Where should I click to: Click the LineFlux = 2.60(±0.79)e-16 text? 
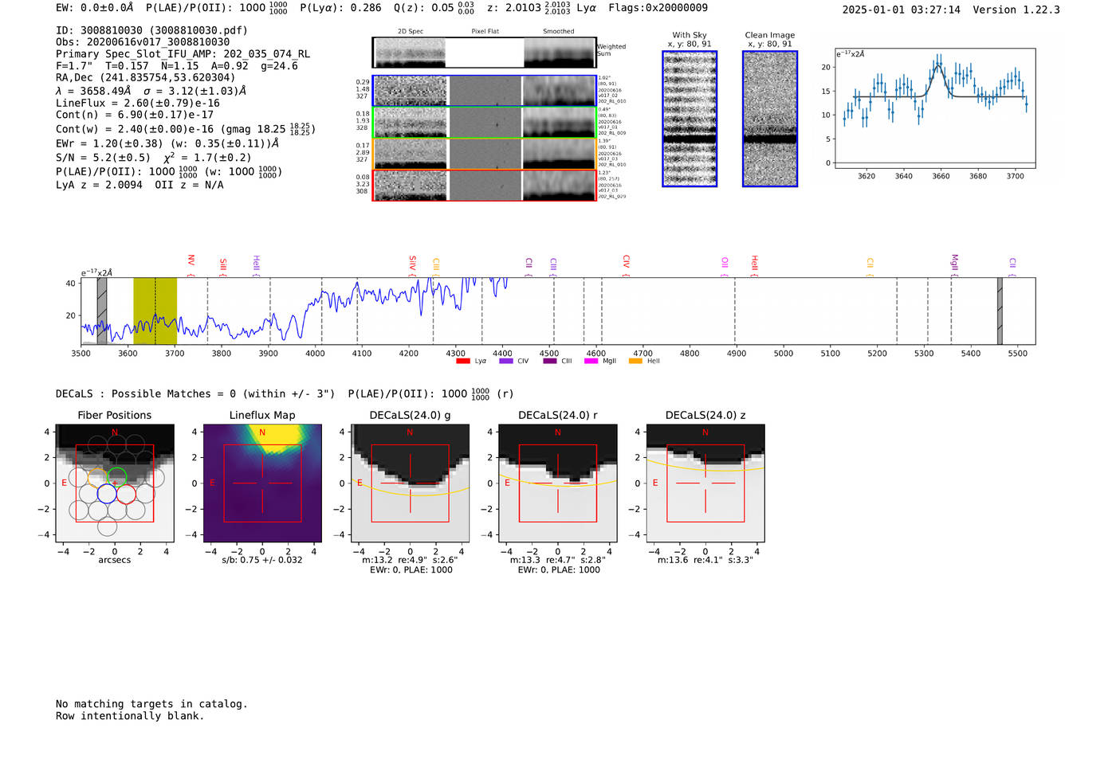pyautogui.click(x=138, y=103)
